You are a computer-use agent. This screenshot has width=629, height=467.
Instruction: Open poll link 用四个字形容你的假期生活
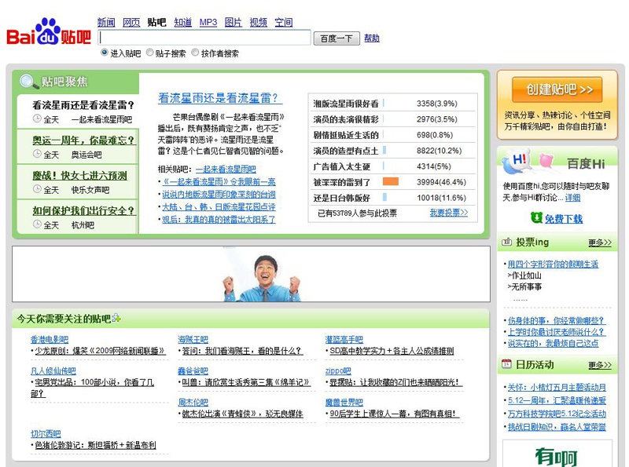coord(553,264)
